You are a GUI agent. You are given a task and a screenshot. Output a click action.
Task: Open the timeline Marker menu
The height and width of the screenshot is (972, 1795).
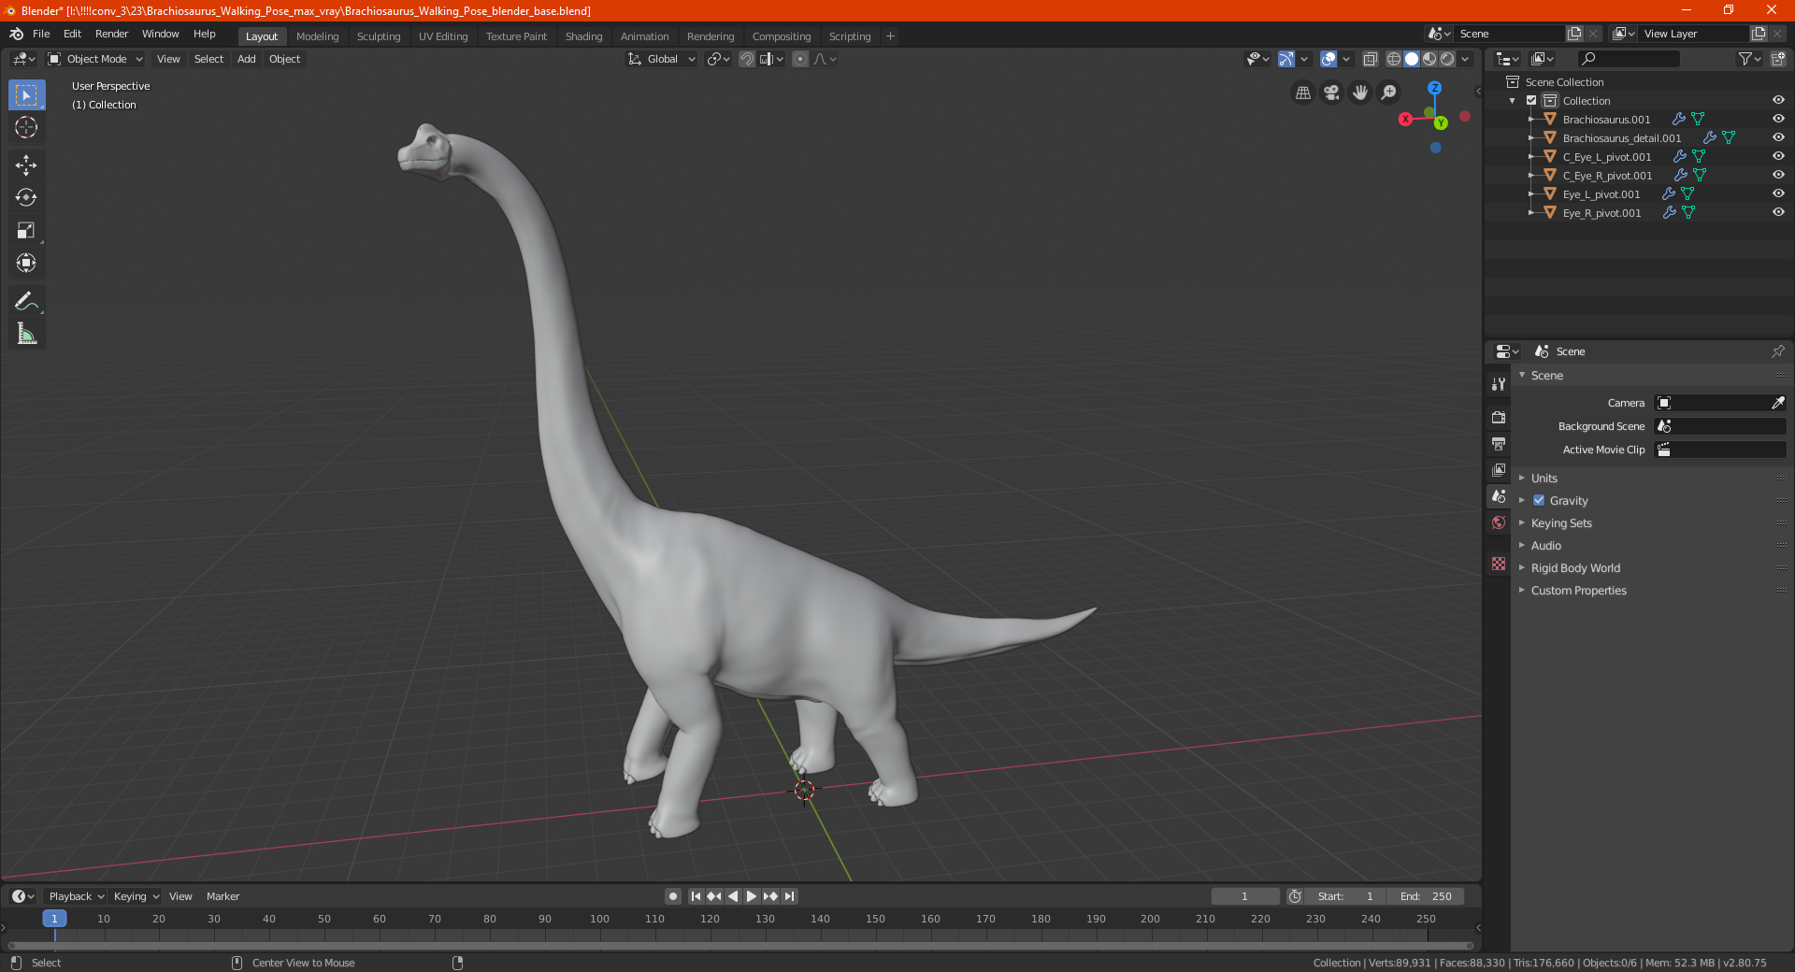click(223, 896)
